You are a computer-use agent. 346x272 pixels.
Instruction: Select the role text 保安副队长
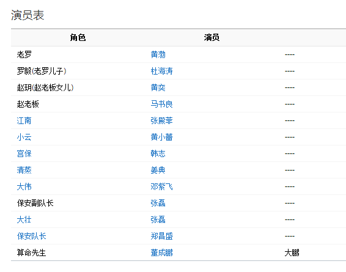[x=35, y=203]
